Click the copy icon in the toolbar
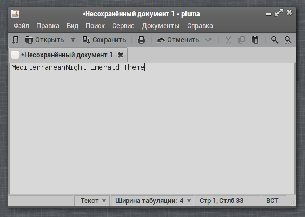 [242, 40]
